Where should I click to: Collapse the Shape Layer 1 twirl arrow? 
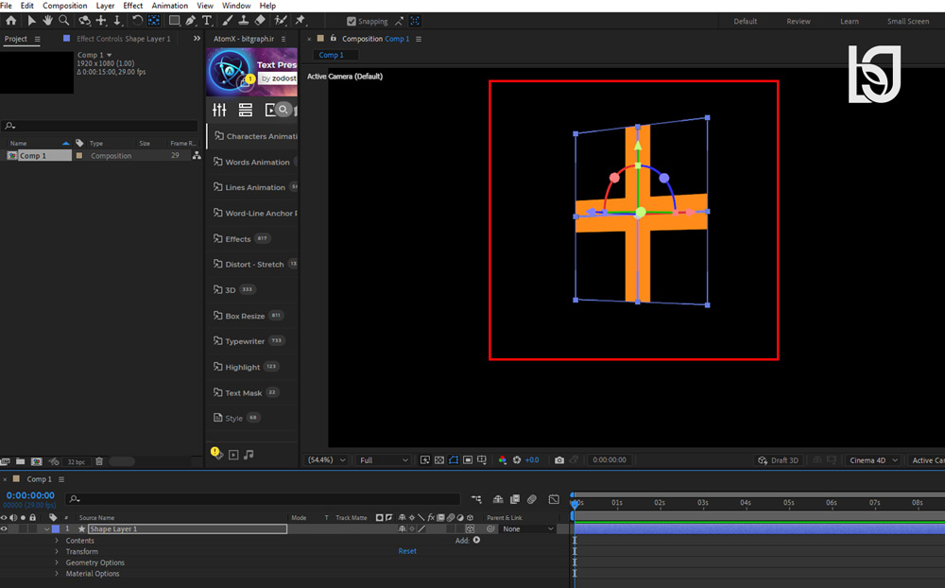coord(46,528)
